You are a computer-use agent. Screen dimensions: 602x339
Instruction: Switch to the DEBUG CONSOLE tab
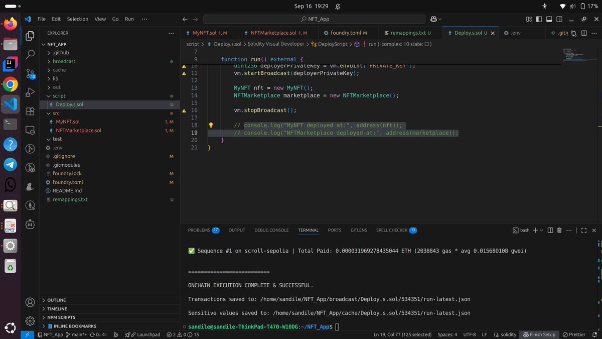pyautogui.click(x=271, y=230)
